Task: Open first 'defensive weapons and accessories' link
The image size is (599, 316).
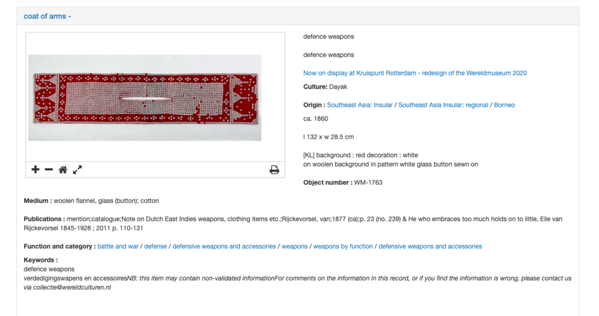Action: [x=224, y=246]
